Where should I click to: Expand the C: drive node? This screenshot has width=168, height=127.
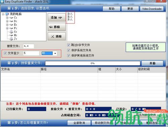[x=7, y=18]
